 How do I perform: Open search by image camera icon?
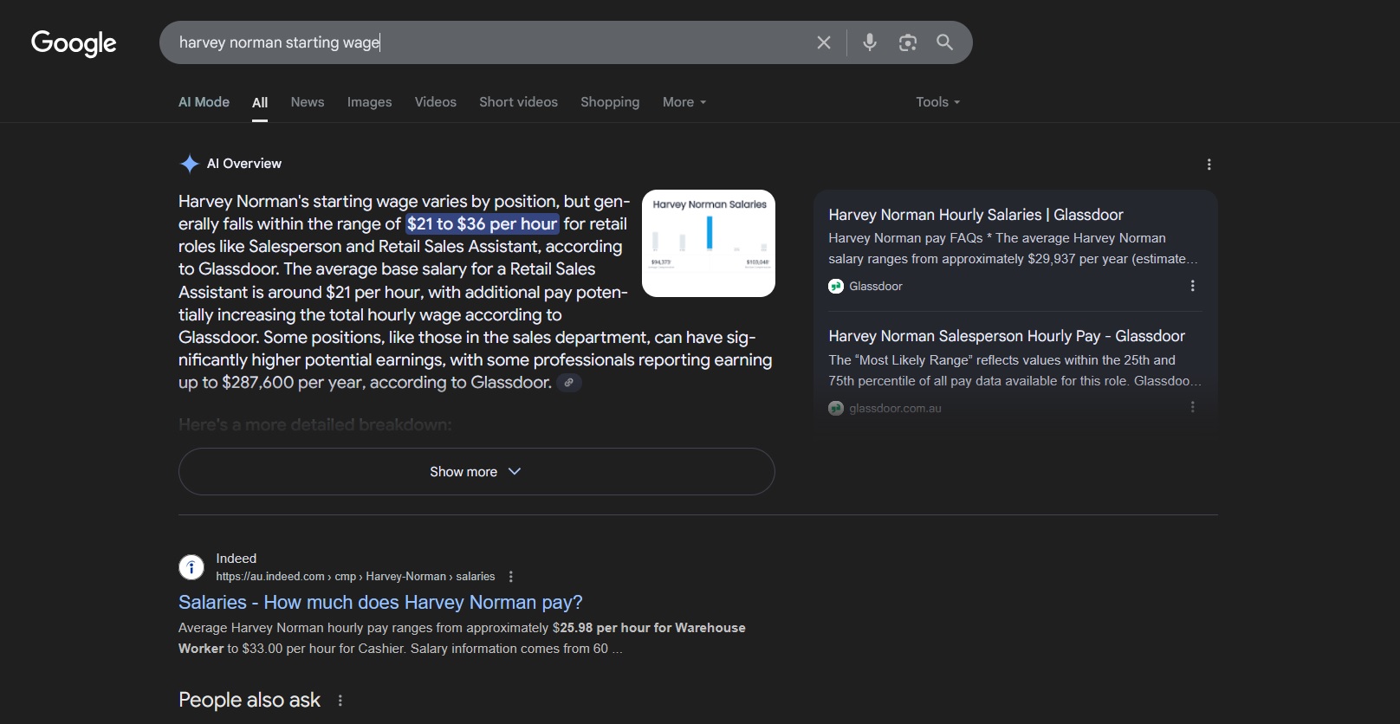907,42
